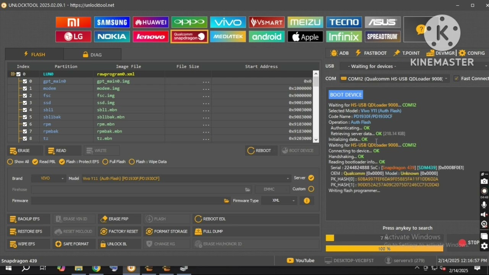Open the Vsmart brand section
Screen dimensions: 489x275
pyautogui.click(x=266, y=22)
